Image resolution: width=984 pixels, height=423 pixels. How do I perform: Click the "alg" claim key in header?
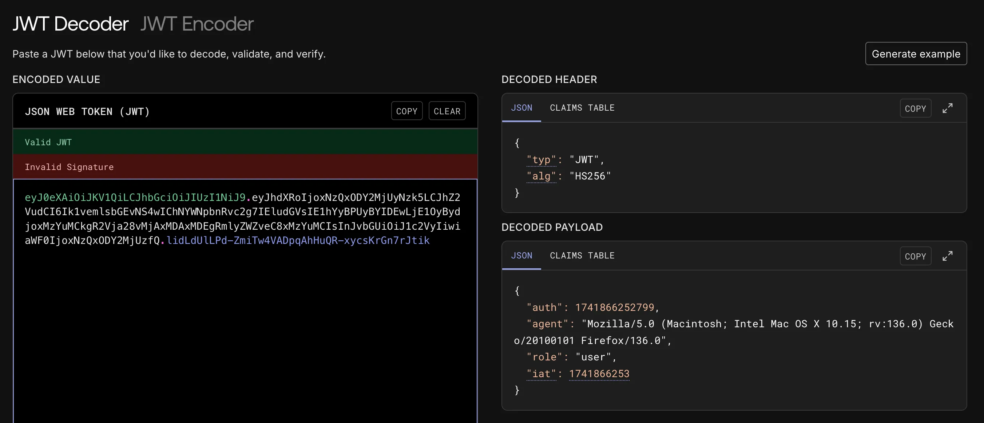pos(541,176)
